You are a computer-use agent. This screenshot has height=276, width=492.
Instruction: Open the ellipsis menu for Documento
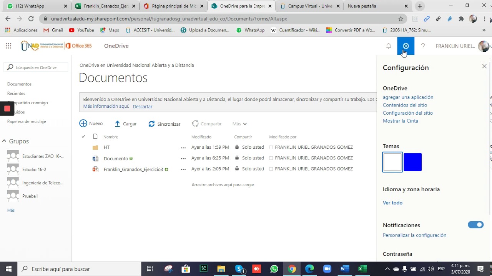pos(183,158)
